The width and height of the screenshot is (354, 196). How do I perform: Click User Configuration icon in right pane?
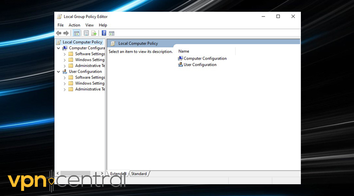pyautogui.click(x=181, y=65)
